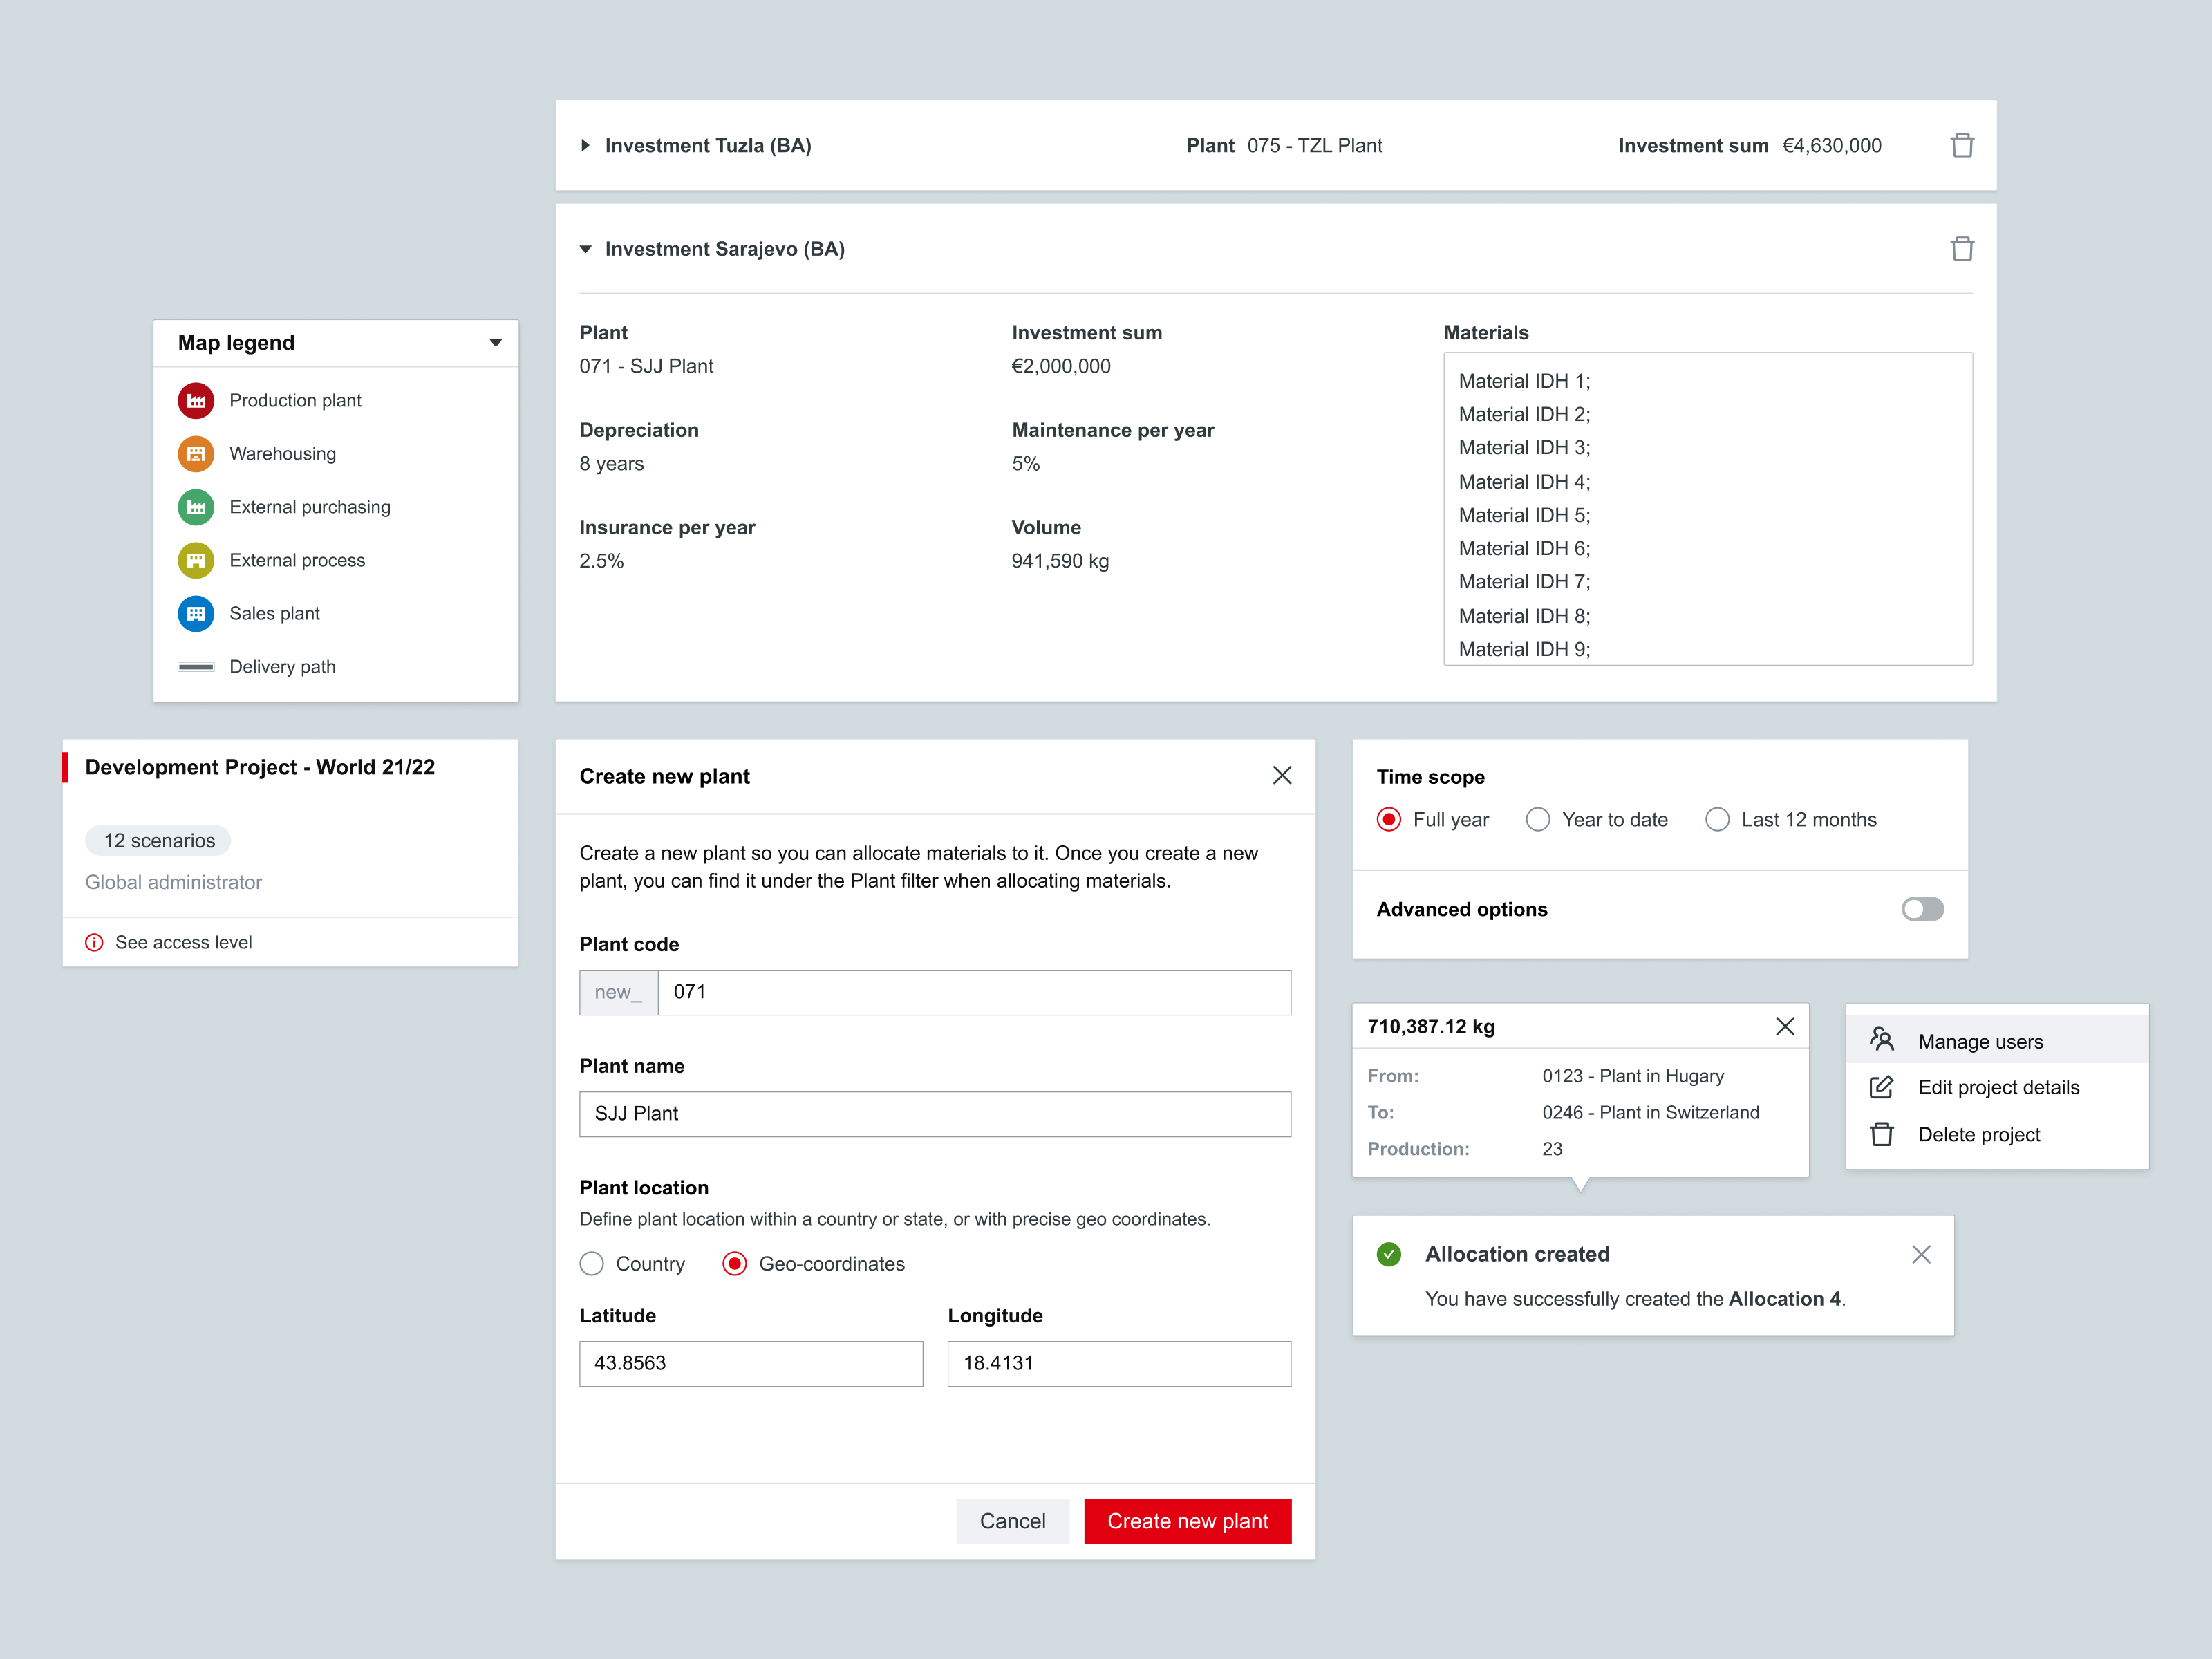The height and width of the screenshot is (1659, 2212).
Task: Click the Warehousing legend icon
Action: coord(196,453)
